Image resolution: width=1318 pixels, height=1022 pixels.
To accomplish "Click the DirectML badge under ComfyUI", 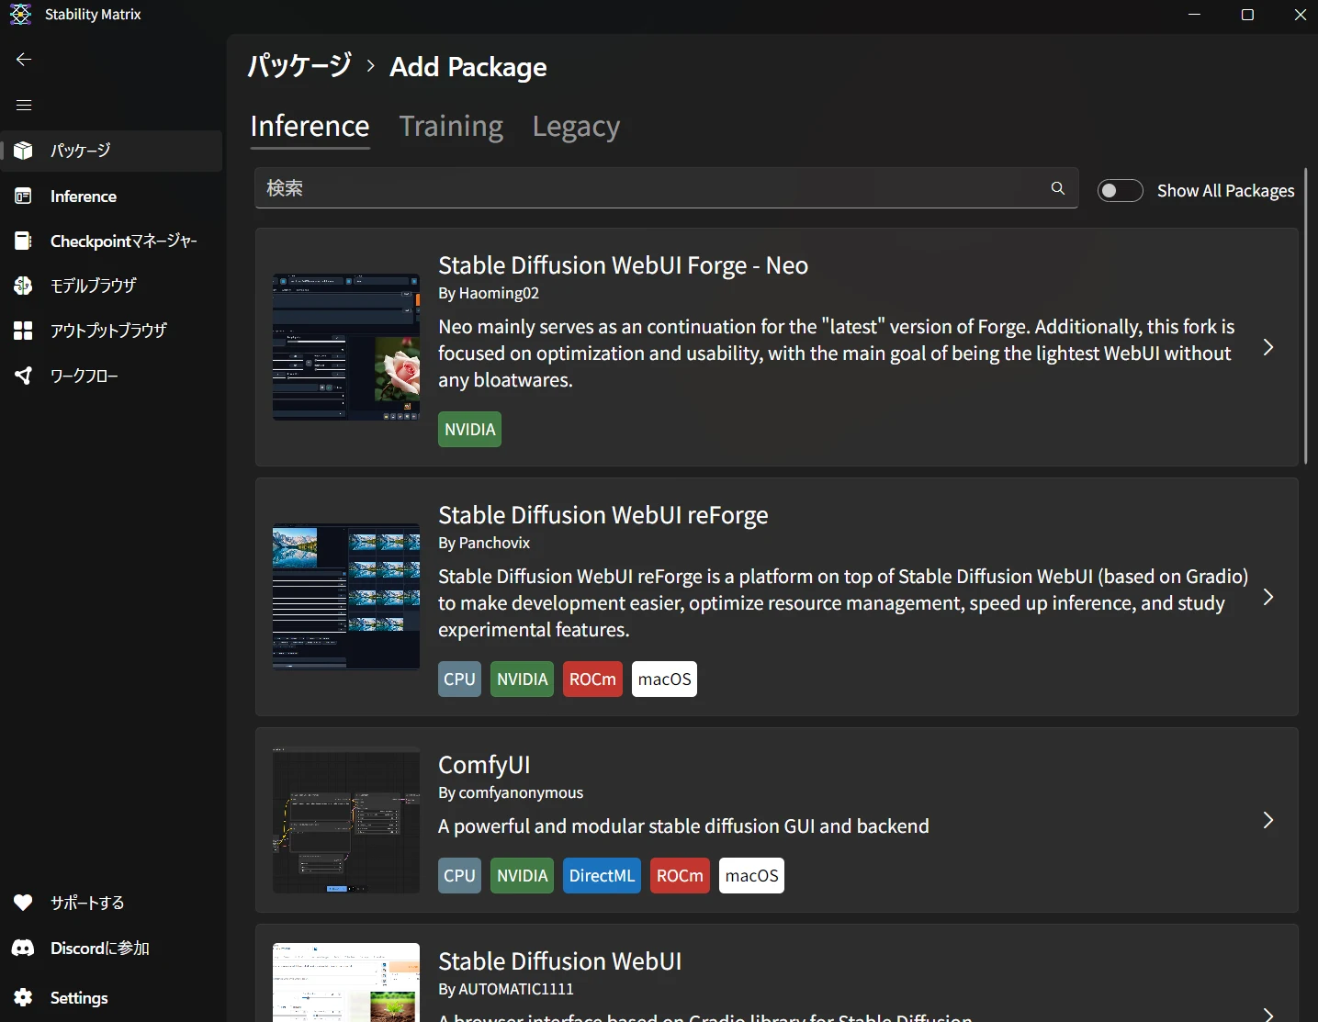I will (602, 876).
